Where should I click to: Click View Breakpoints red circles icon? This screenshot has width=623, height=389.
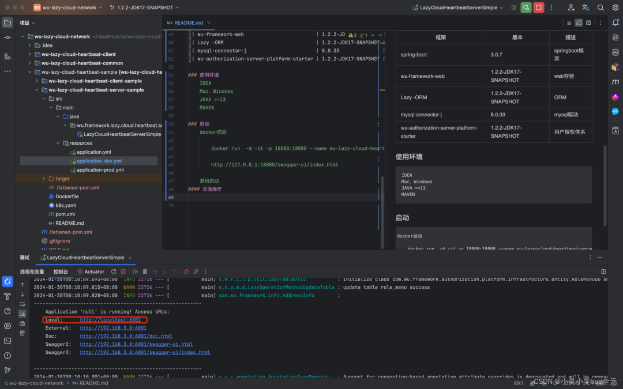[186, 271]
